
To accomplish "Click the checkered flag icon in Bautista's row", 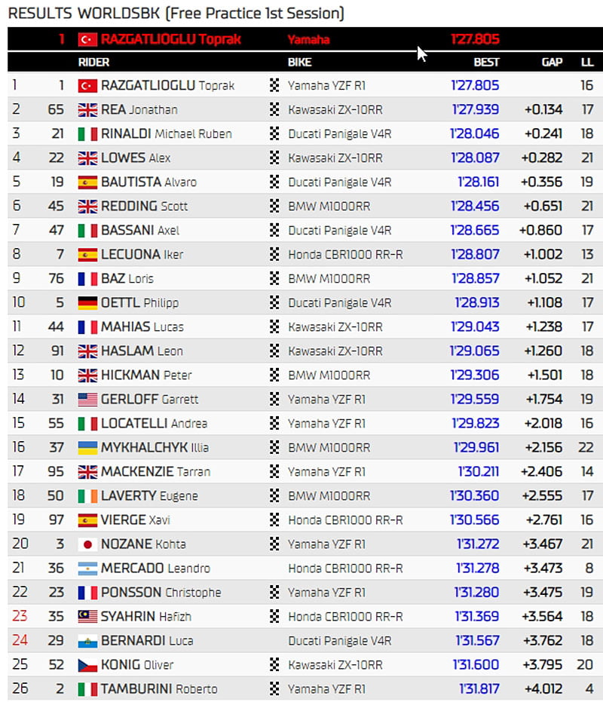I will (274, 182).
